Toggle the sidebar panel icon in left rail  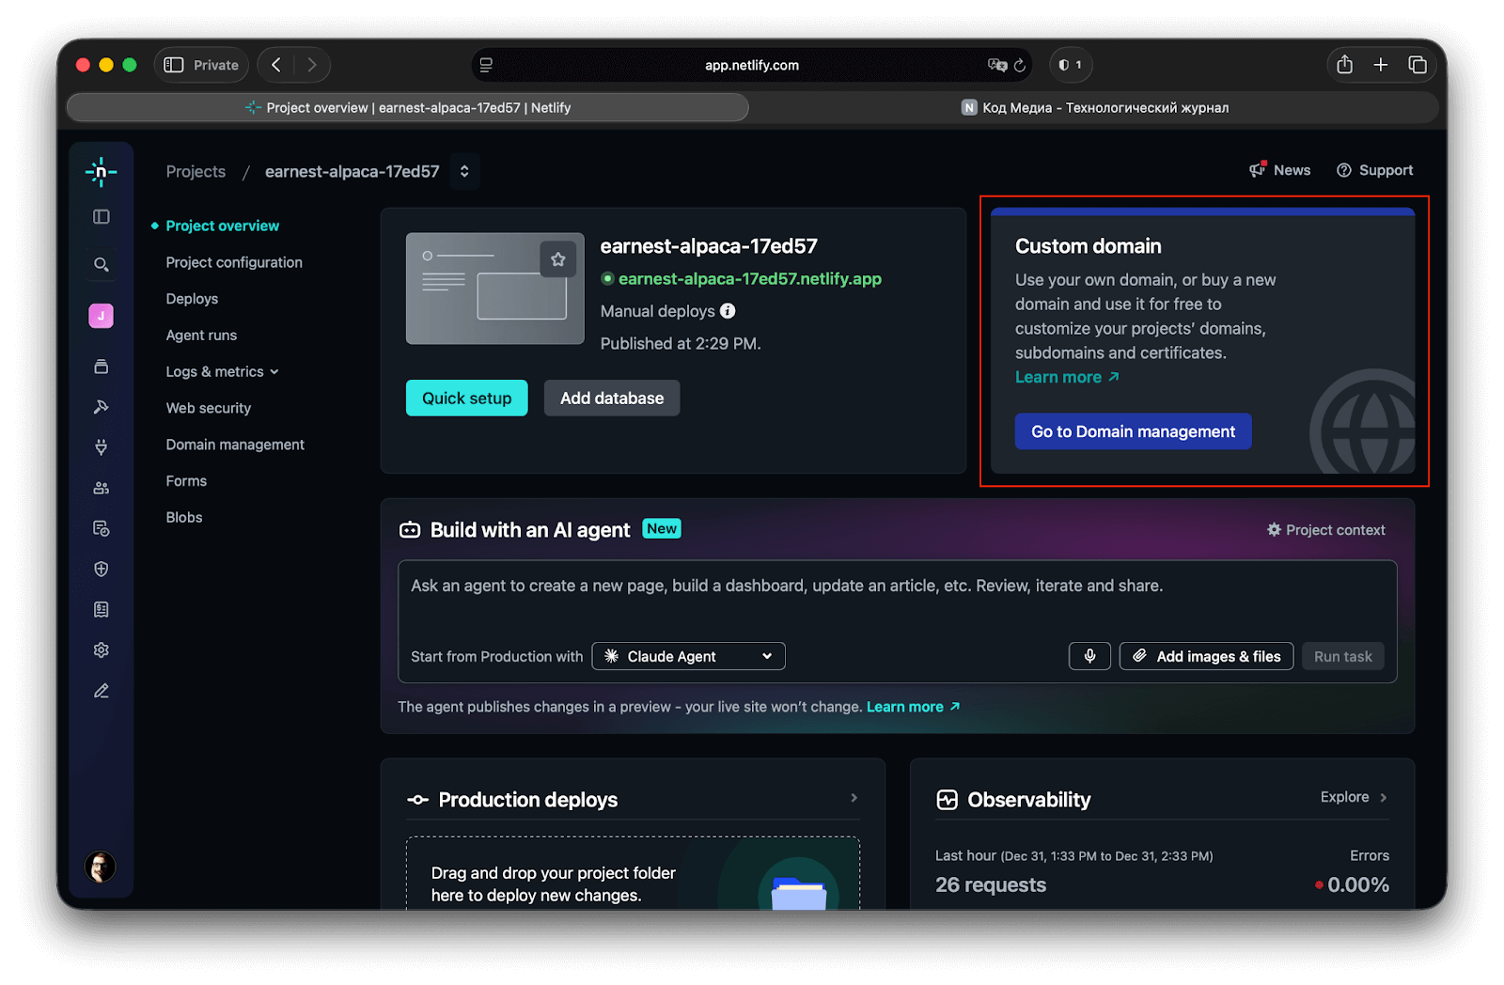pos(101,217)
